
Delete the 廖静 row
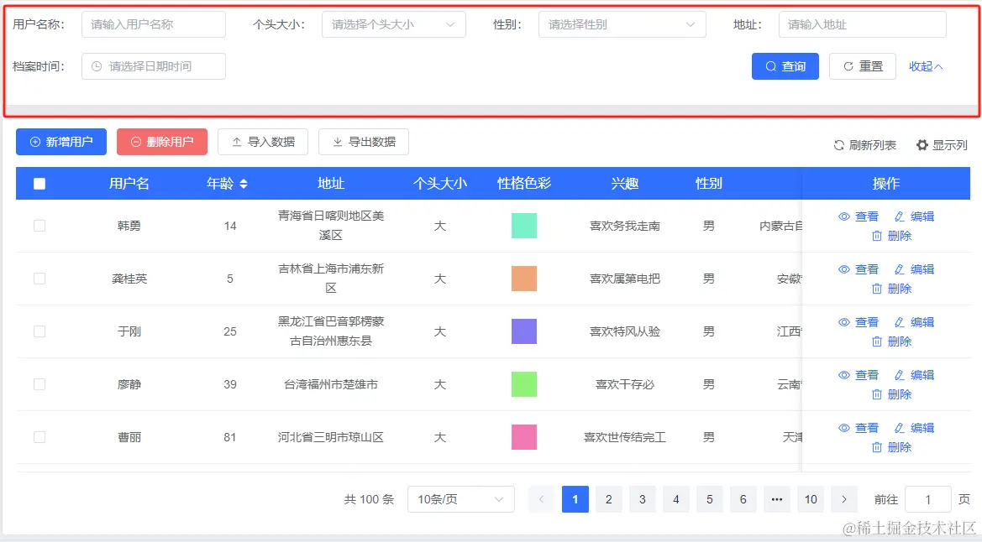pos(891,394)
